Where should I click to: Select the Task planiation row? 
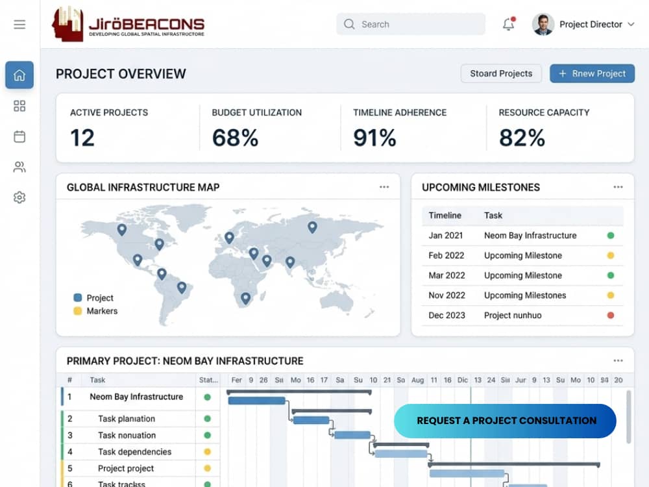tap(140, 419)
